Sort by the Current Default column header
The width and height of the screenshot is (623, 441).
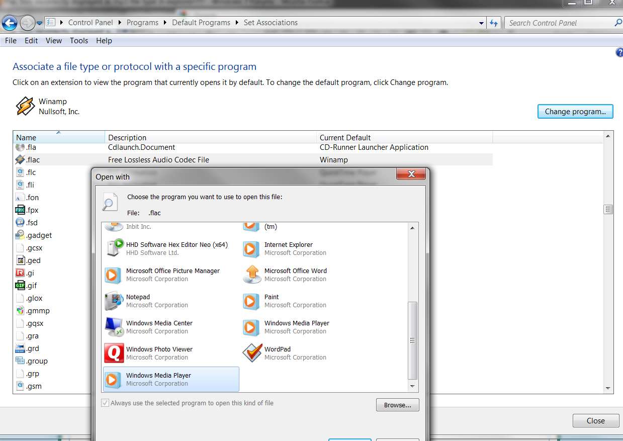[405, 137]
